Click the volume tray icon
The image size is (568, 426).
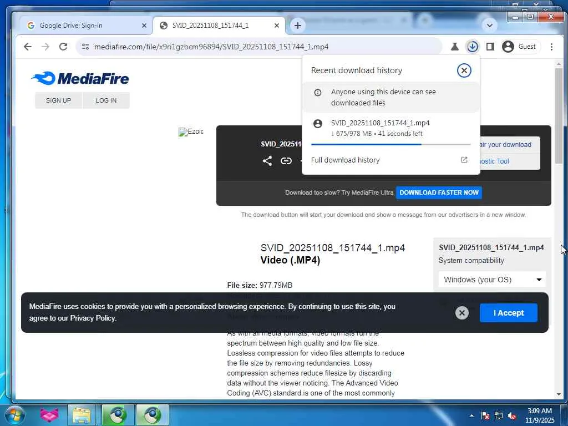(512, 415)
